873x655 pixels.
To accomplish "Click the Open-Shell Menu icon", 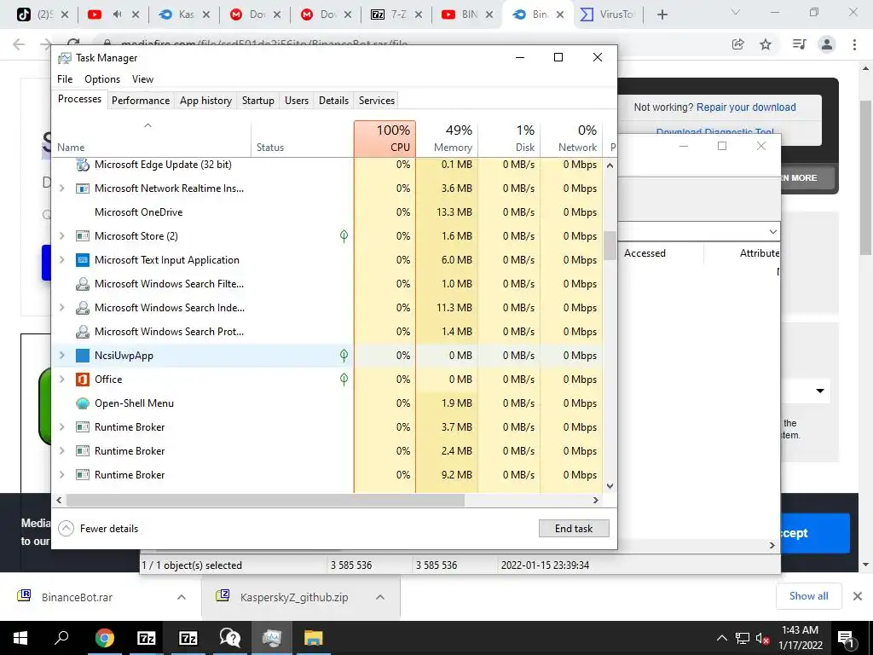I will click(83, 403).
